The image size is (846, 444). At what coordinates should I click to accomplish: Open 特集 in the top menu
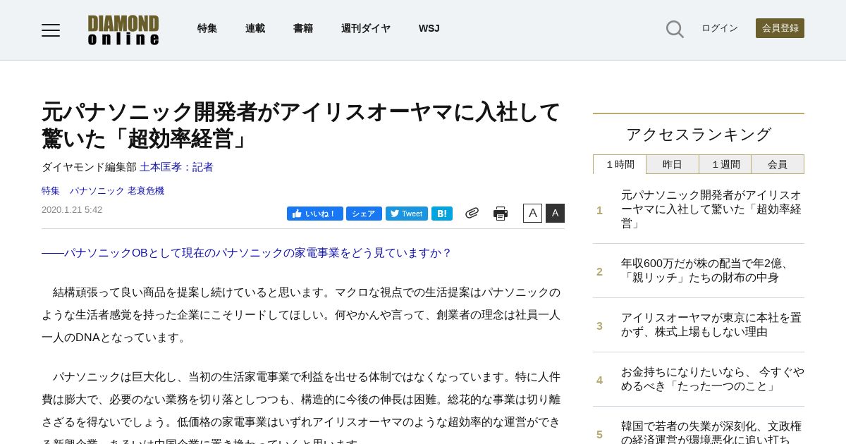[x=207, y=28]
